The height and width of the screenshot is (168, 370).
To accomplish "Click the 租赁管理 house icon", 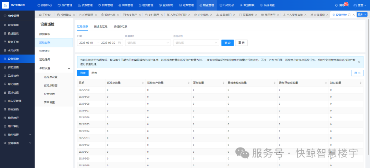I will [x=140, y=5].
